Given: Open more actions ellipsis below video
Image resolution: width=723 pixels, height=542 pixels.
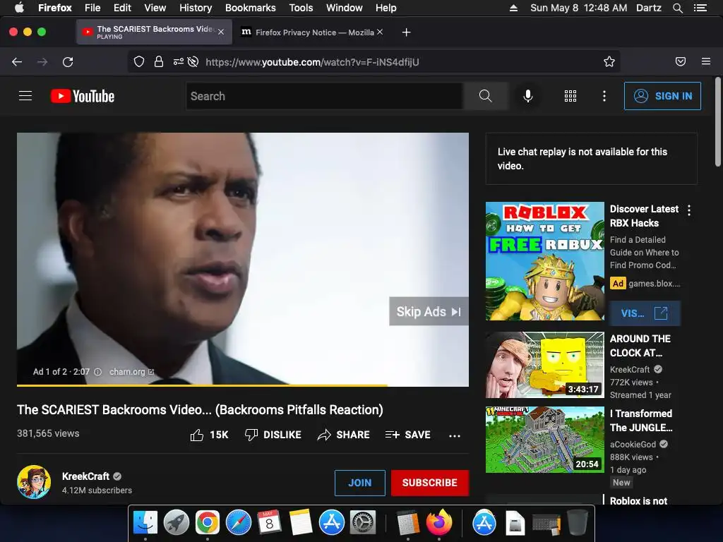Looking at the screenshot, I should click(x=455, y=435).
